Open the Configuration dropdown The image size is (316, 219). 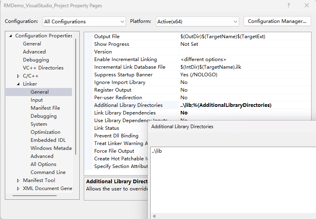click(x=84, y=21)
